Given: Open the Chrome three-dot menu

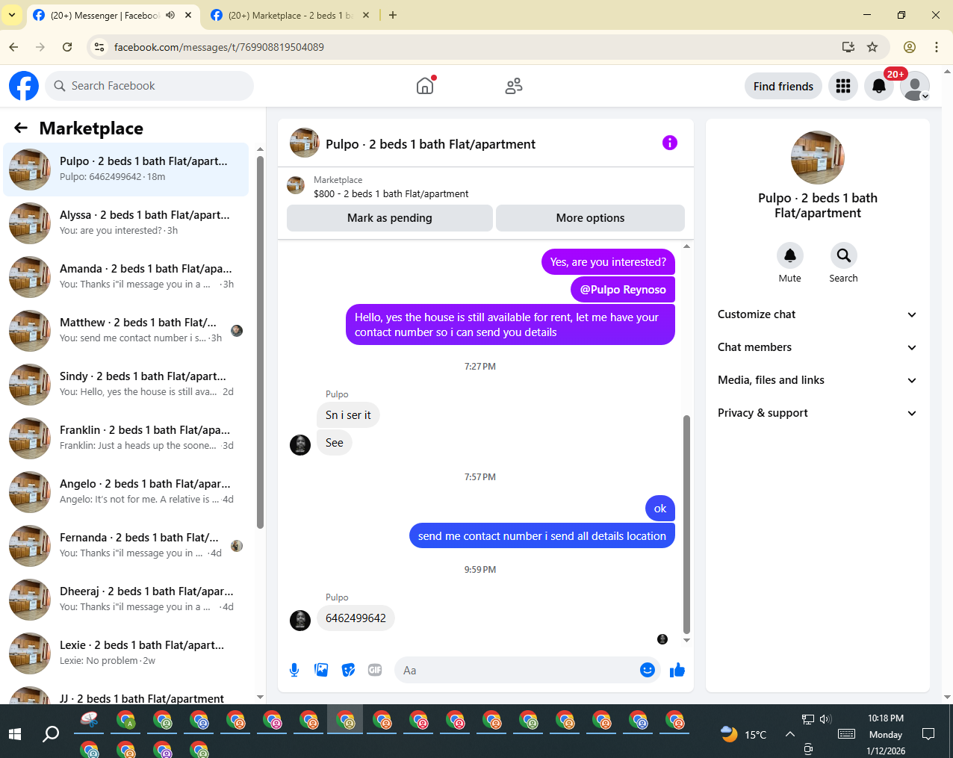Looking at the screenshot, I should tap(937, 47).
